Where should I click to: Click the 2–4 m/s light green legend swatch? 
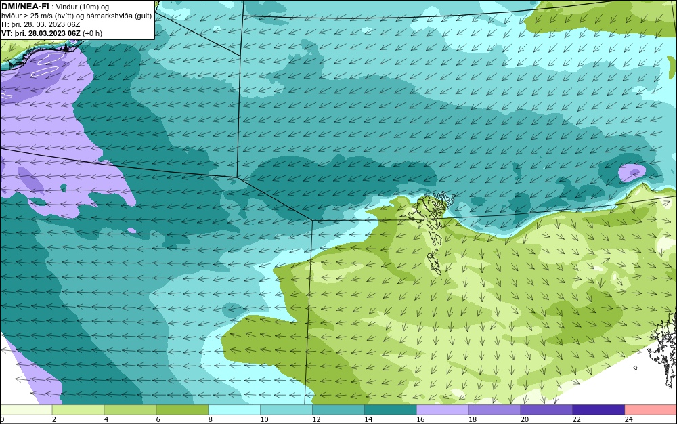point(78,410)
